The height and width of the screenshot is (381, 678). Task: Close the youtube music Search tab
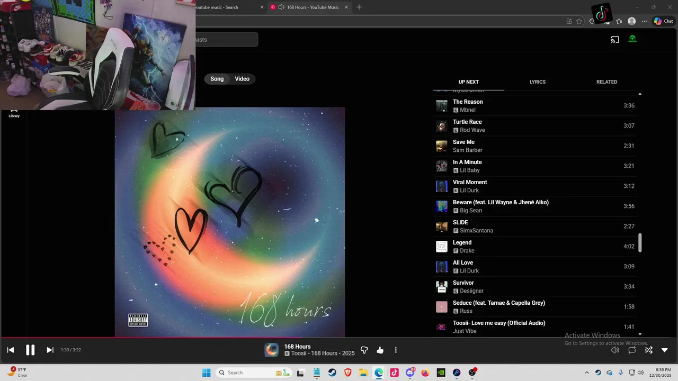pyautogui.click(x=262, y=7)
